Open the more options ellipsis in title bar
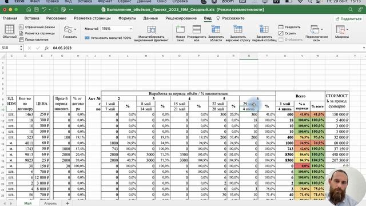 tap(71, 10)
